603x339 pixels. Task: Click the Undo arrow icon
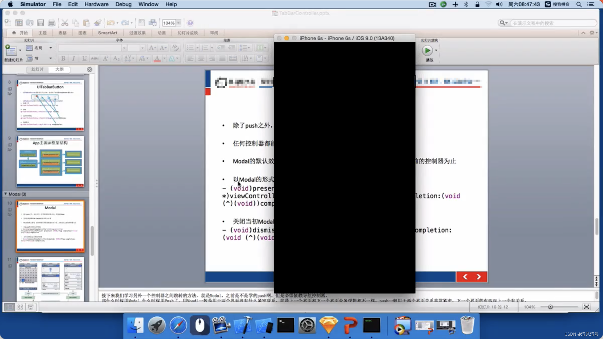coord(111,23)
